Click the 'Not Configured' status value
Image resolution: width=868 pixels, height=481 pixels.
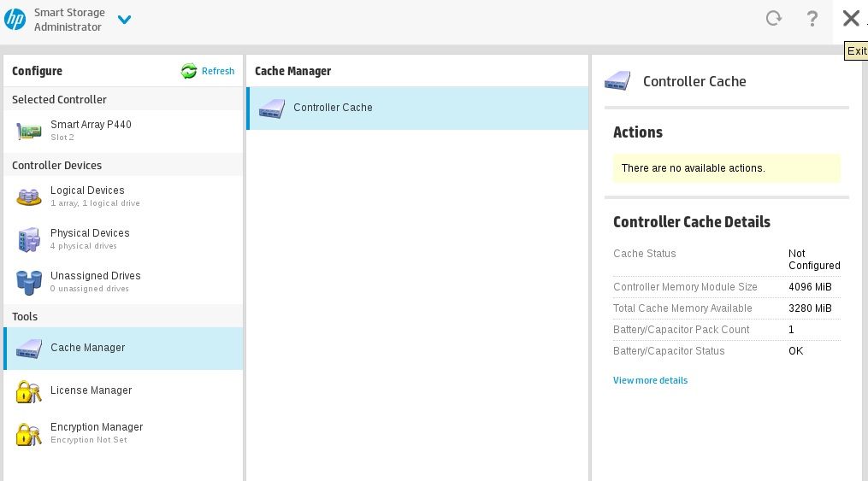814,260
